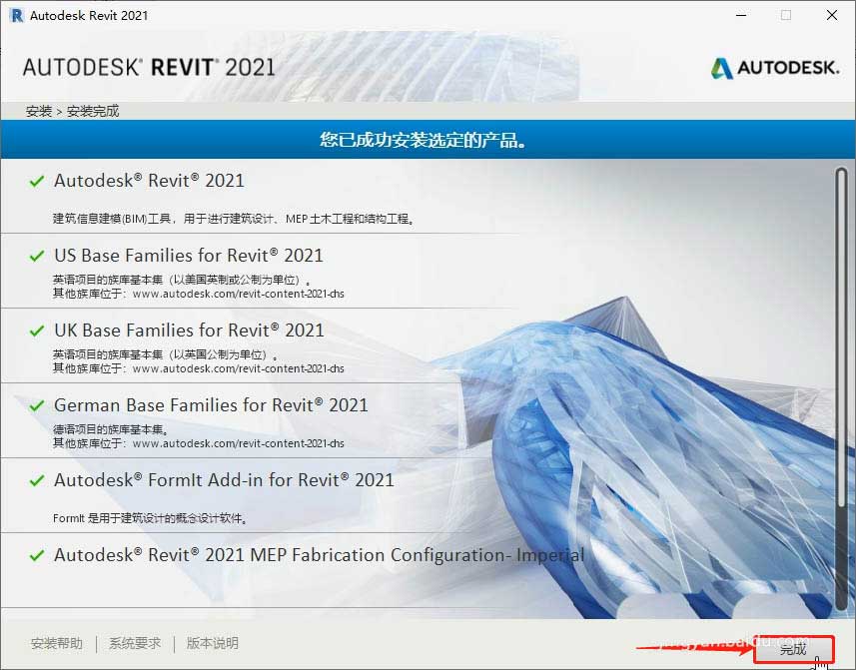This screenshot has width=856, height=670.
Task: Select US Base Families for Revit 2021 title
Action: click(189, 256)
